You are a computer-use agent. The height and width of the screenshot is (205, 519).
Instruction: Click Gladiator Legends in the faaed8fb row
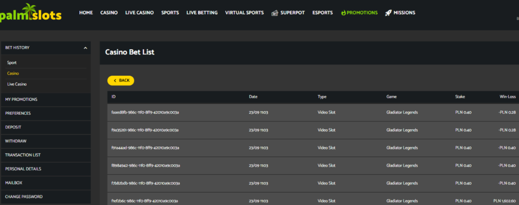(x=402, y=112)
